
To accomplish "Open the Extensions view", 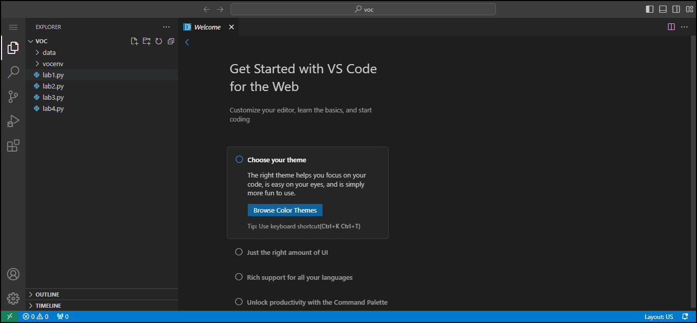I will (13, 145).
